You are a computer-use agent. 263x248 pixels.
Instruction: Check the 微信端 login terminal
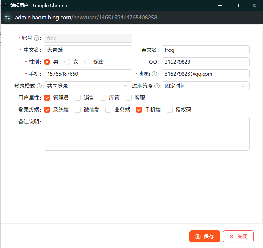tap(78, 110)
